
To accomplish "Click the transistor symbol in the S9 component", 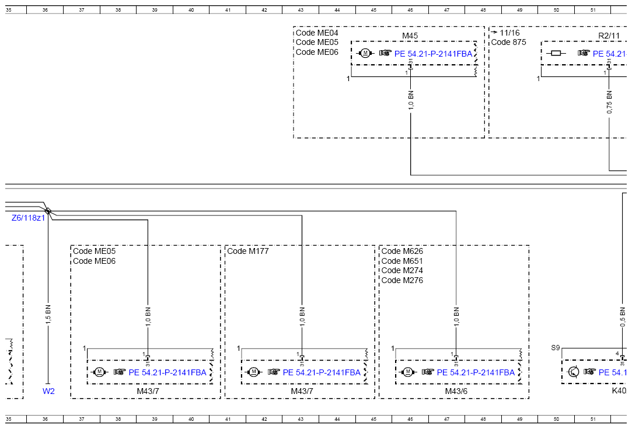I will click(574, 372).
